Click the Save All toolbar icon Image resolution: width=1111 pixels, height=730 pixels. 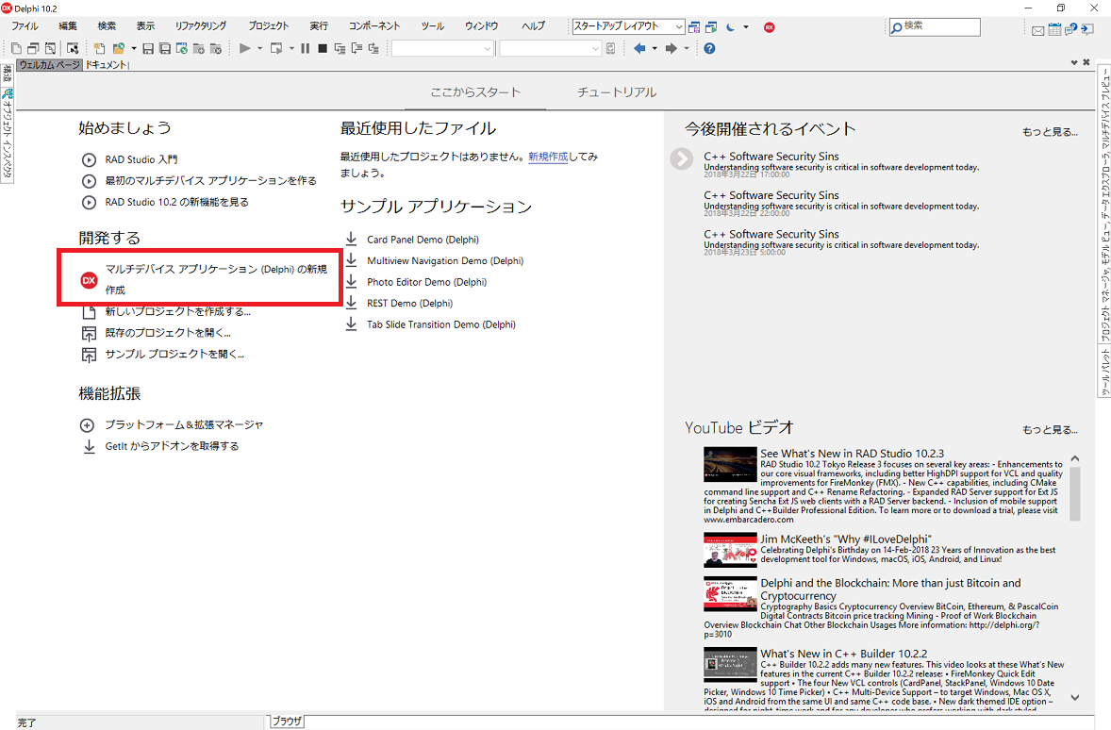point(165,48)
